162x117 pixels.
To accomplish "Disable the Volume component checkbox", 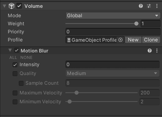I will pos(19,6).
